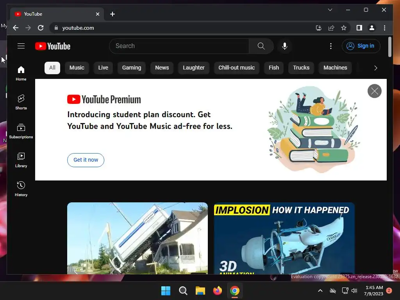Show hidden system tray icons
400x300 pixels.
320,291
